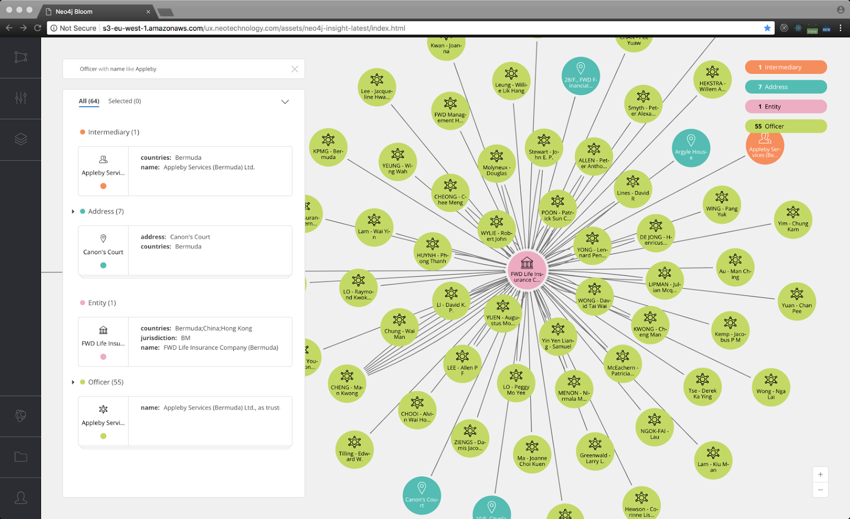
Task: Expand the Officer (55) group
Action: [x=73, y=382]
